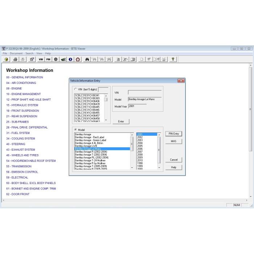Click the MHS button

(x=174, y=141)
